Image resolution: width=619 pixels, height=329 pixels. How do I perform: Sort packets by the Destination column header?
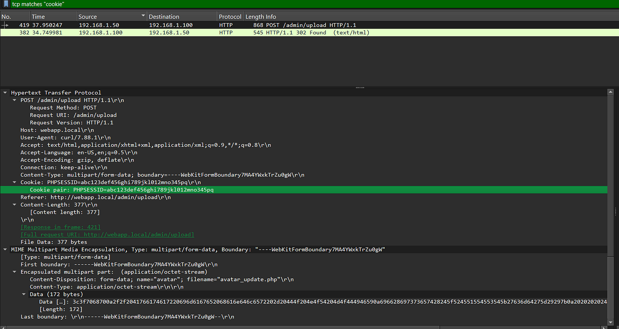coord(182,17)
